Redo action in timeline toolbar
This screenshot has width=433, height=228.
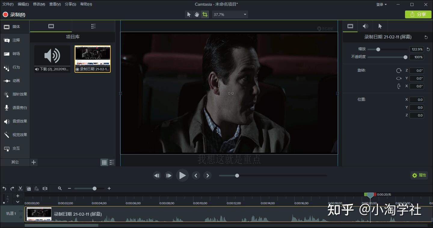pyautogui.click(x=12, y=189)
